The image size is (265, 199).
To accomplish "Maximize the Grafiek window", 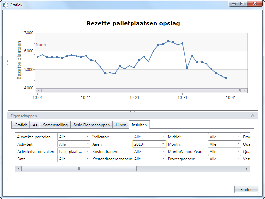I will pos(242,4).
